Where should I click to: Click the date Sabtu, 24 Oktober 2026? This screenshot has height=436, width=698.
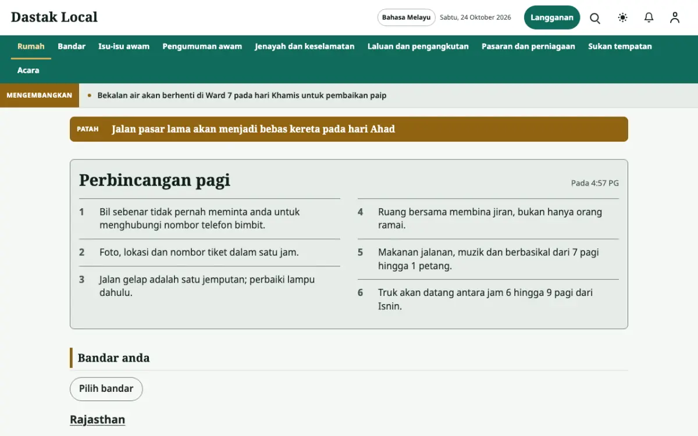click(x=475, y=17)
